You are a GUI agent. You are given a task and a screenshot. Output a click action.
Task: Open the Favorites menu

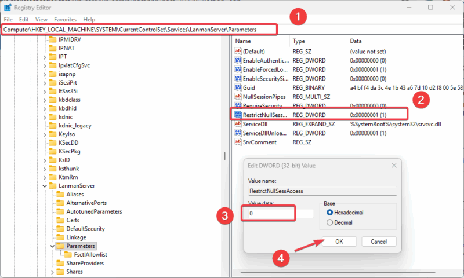pos(66,19)
